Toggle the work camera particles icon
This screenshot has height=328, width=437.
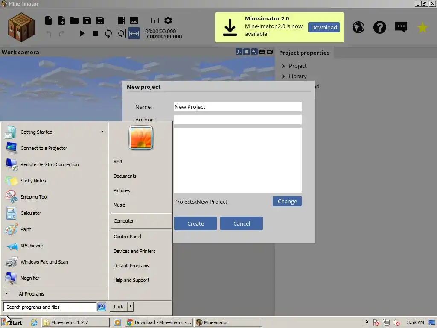point(254,52)
